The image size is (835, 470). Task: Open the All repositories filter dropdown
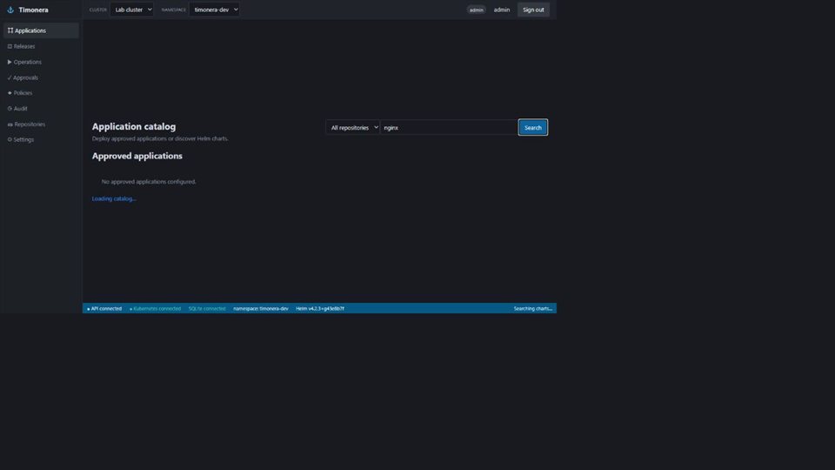tap(352, 127)
